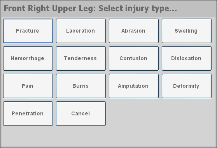The width and height of the screenshot is (217, 148).
Task: Choose Penetration injury type
Action: click(28, 113)
